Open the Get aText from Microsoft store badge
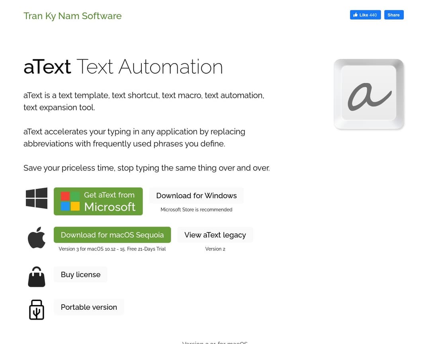 coord(98,201)
